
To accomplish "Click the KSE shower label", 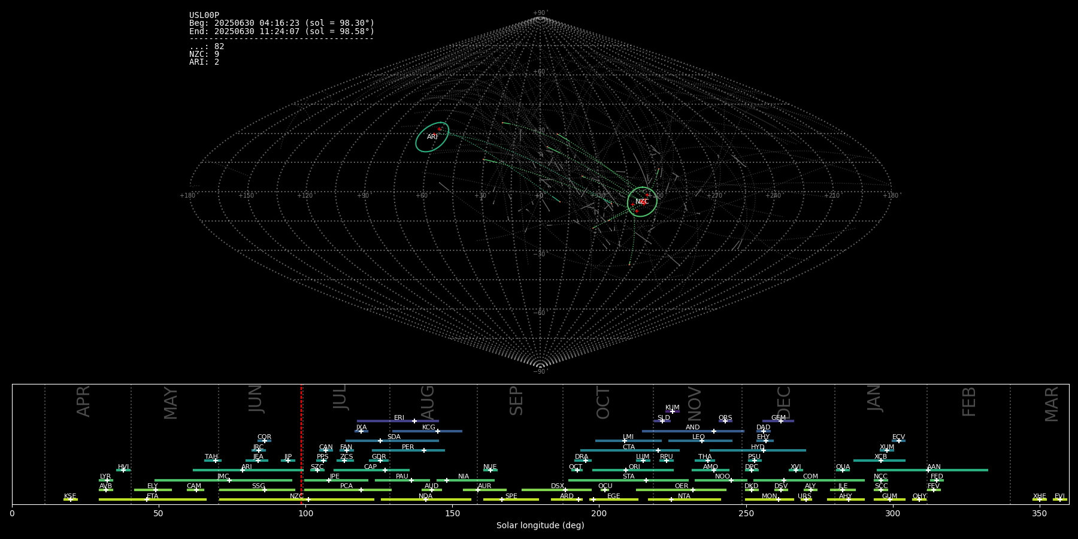I will [70, 496].
